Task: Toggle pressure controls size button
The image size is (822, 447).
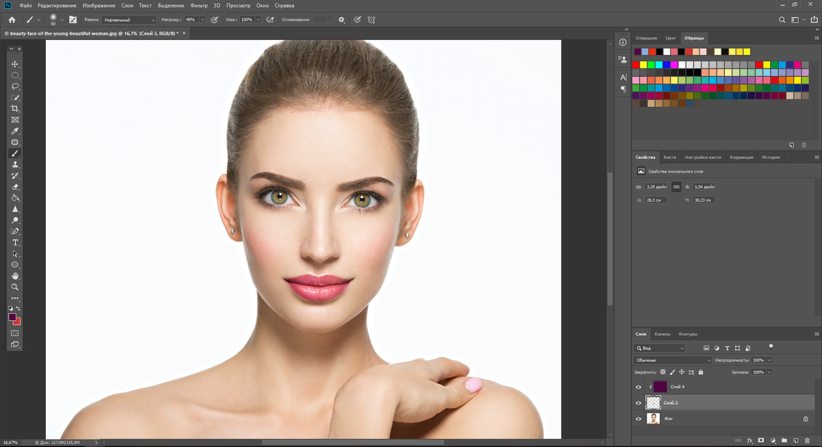Action: (x=357, y=20)
